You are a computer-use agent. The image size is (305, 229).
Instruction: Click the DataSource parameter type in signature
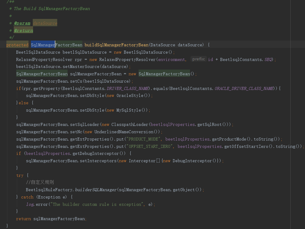(163, 45)
